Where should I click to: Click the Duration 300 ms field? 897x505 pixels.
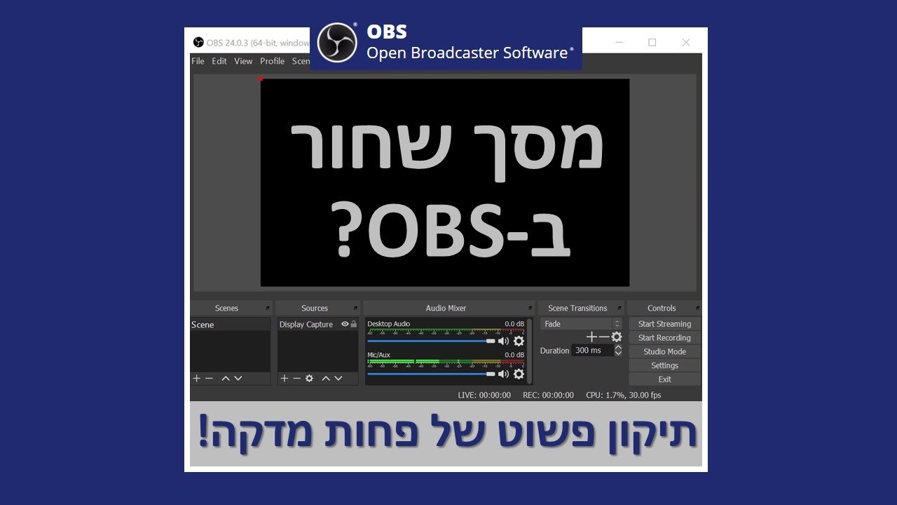tap(592, 350)
